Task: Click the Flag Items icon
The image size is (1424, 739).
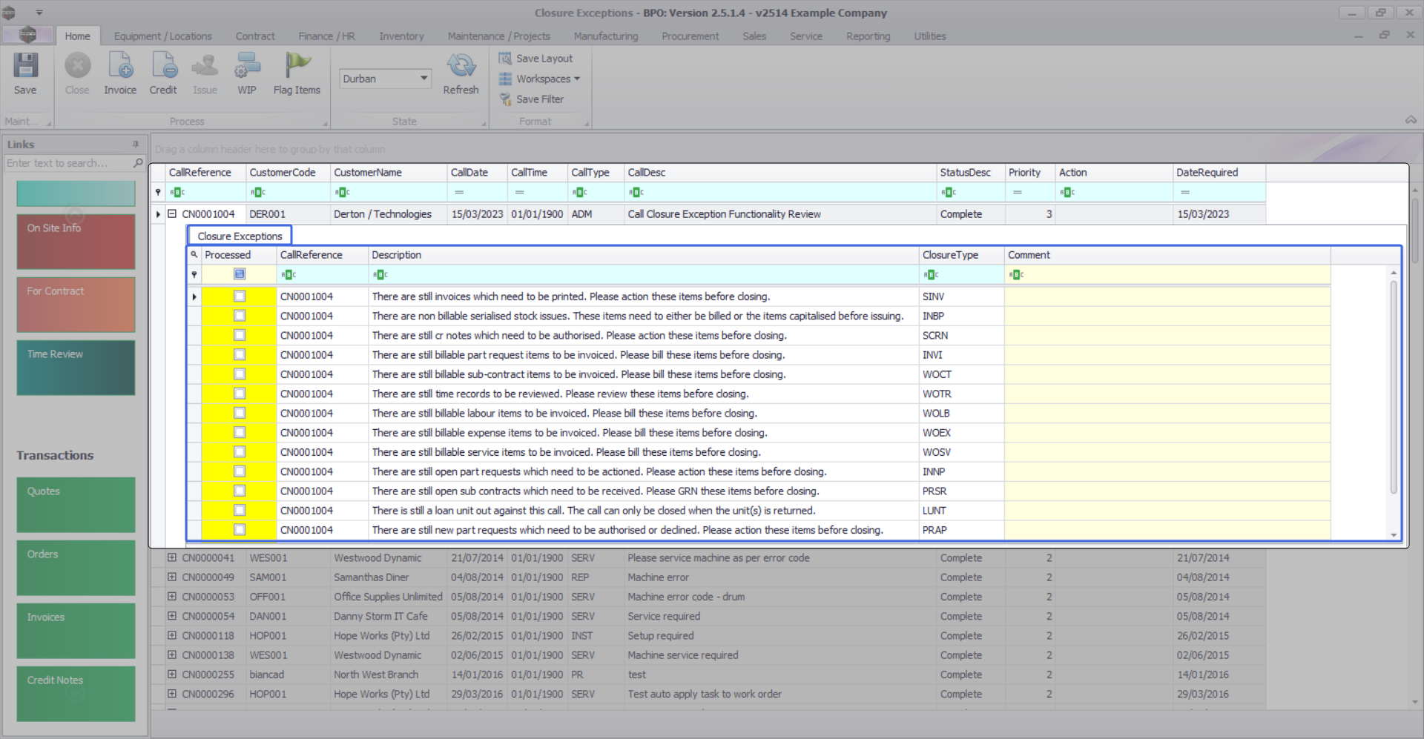Action: [x=297, y=73]
